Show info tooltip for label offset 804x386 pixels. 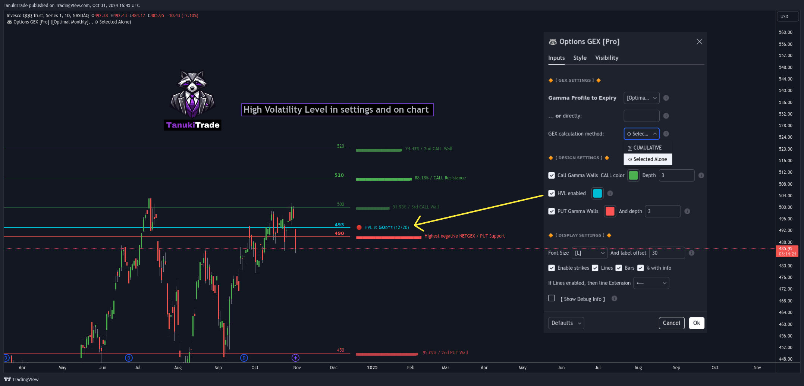pos(691,253)
